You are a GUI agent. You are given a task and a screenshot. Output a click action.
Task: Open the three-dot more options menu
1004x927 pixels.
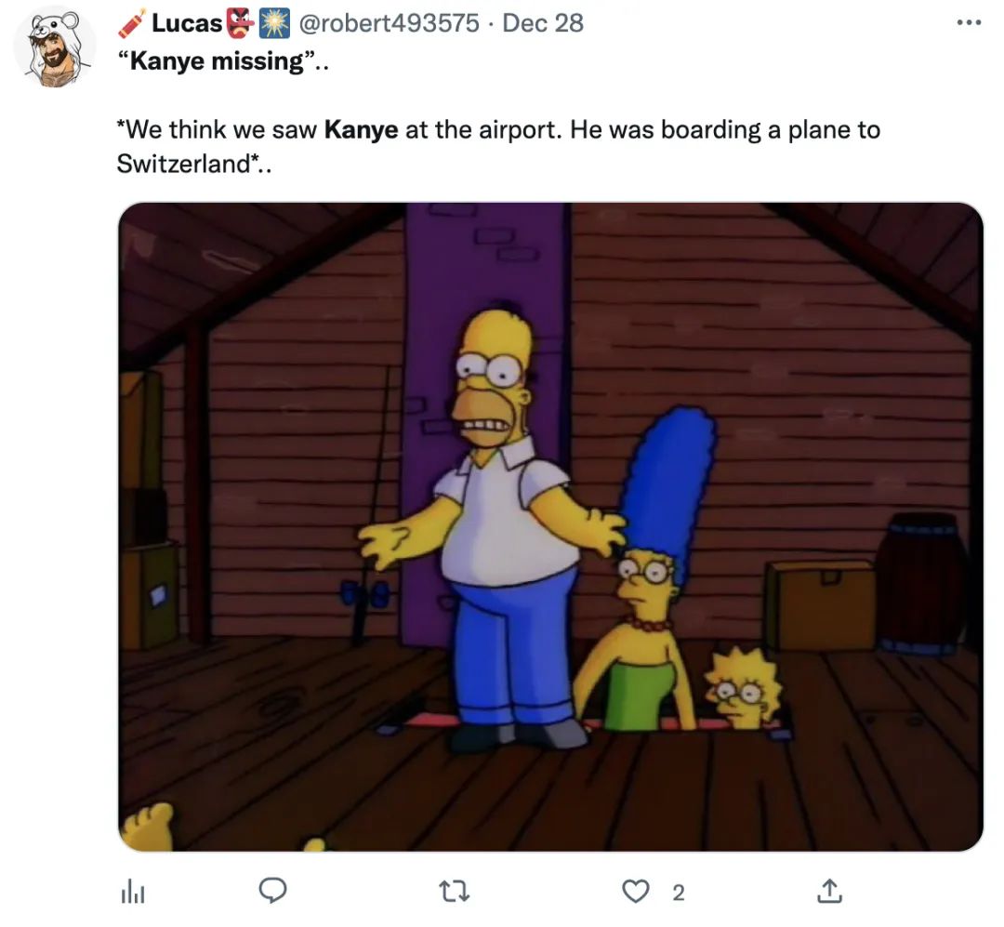pyautogui.click(x=969, y=23)
